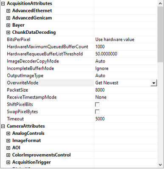Select the Bayer label
The image size is (164, 169).
point(18,25)
